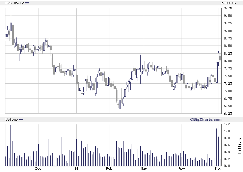Select the 7.50 price axis label
This screenshot has width=243, height=172.
(228, 76)
